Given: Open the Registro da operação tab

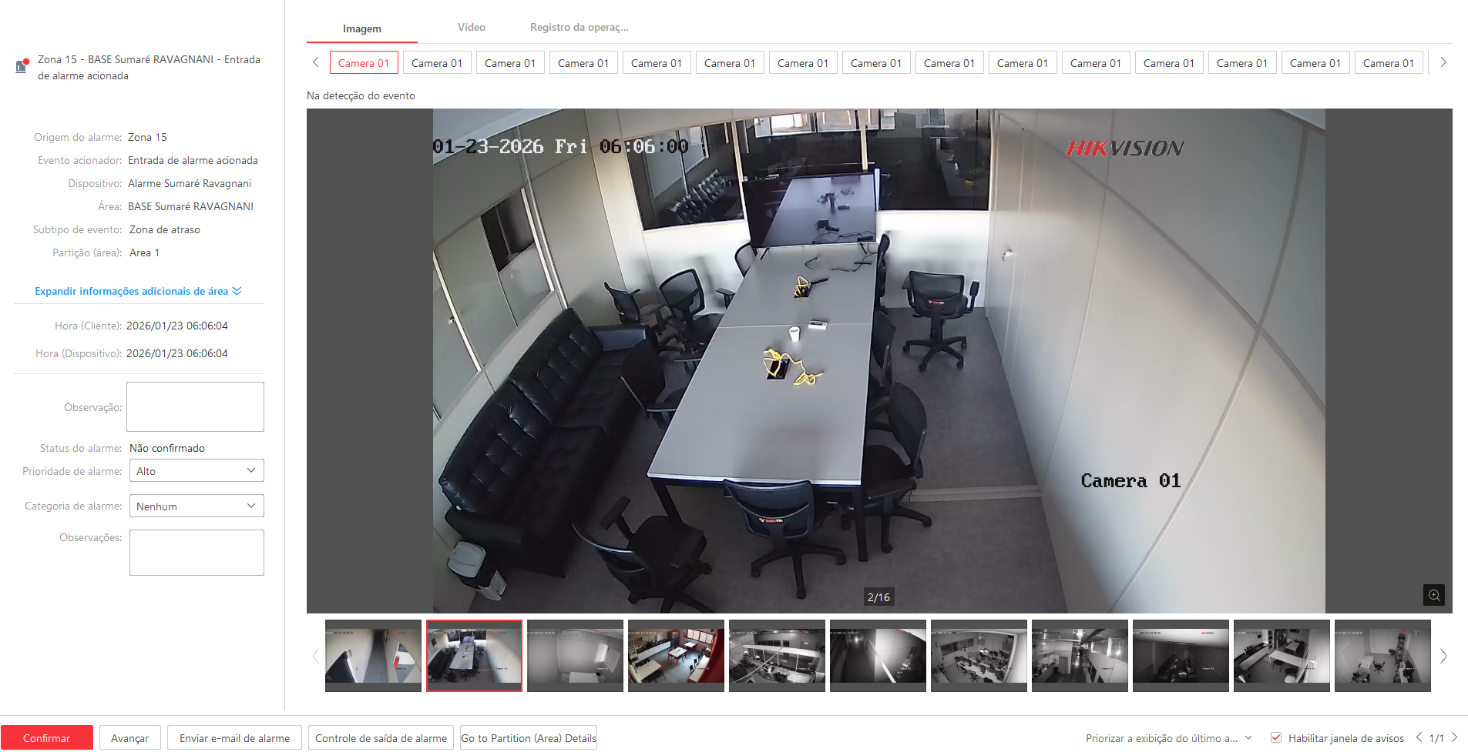Looking at the screenshot, I should [x=579, y=27].
